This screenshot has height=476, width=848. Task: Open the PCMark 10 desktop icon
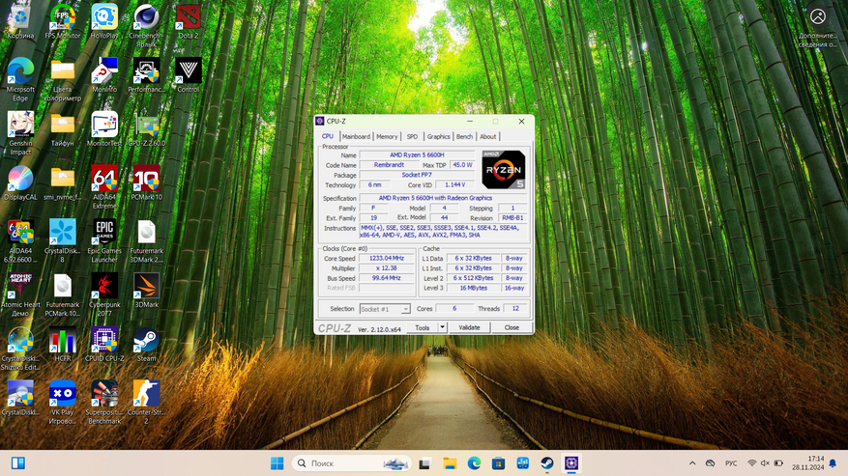[146, 181]
